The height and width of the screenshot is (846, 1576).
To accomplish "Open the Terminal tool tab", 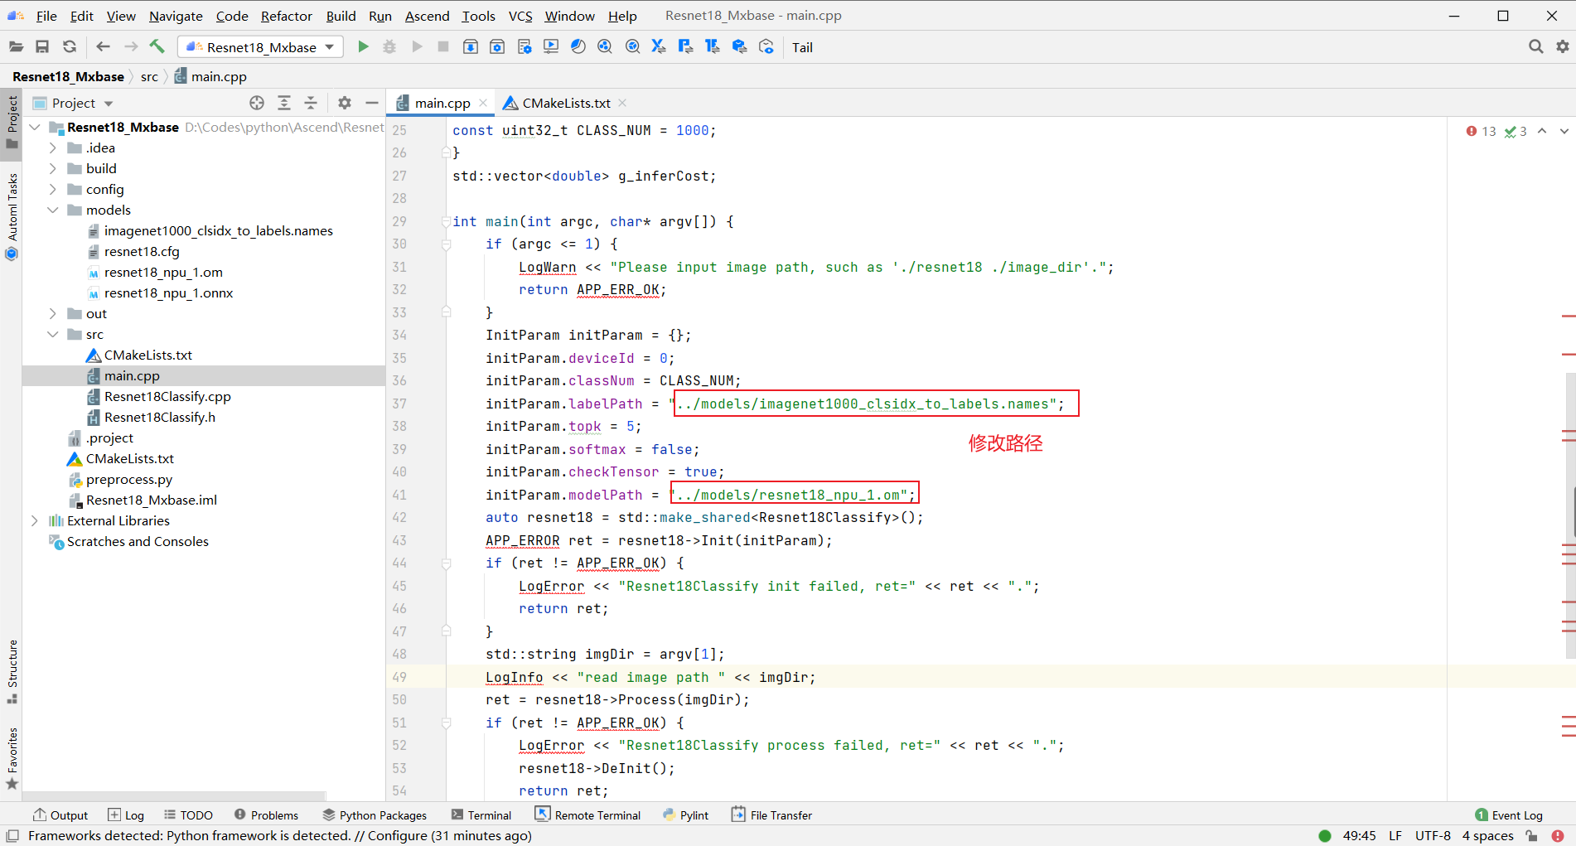I will point(481,815).
